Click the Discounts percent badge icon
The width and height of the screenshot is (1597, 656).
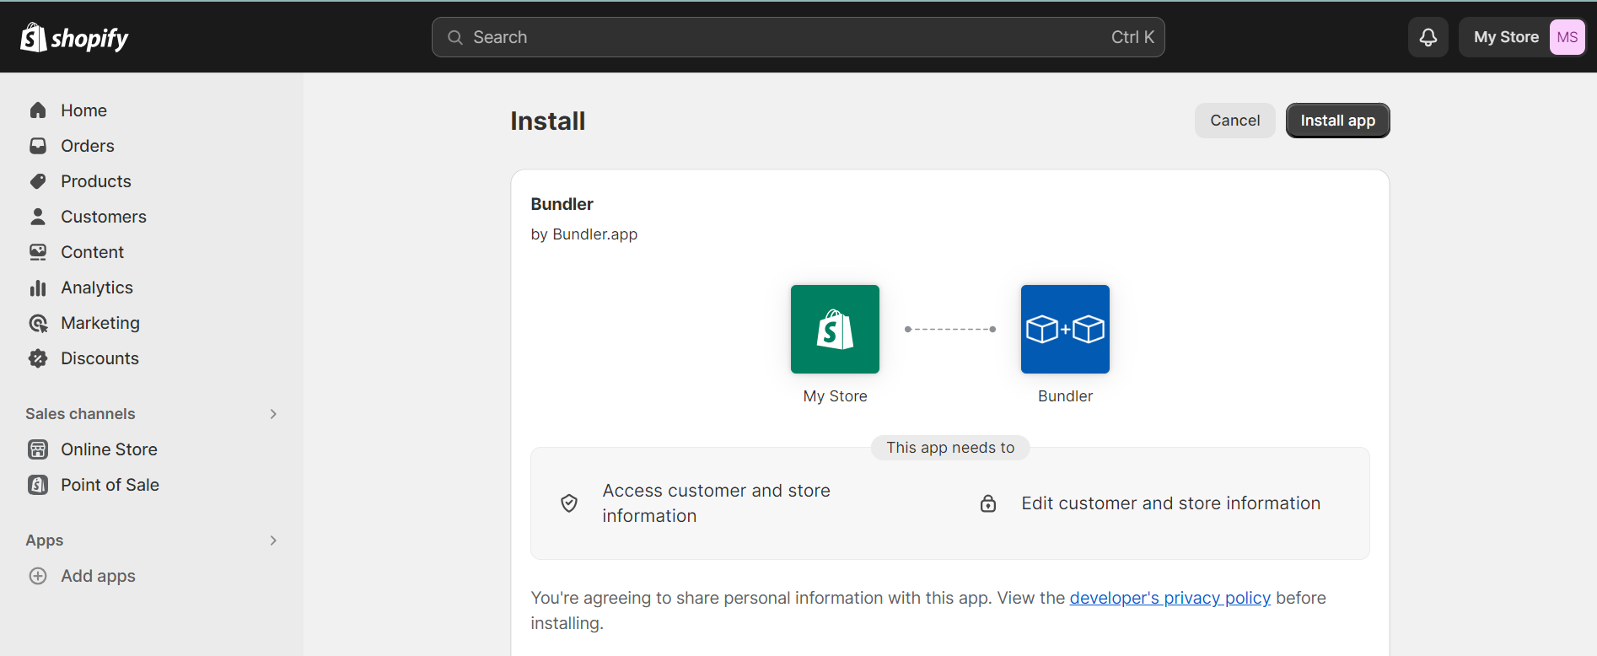pyautogui.click(x=38, y=358)
